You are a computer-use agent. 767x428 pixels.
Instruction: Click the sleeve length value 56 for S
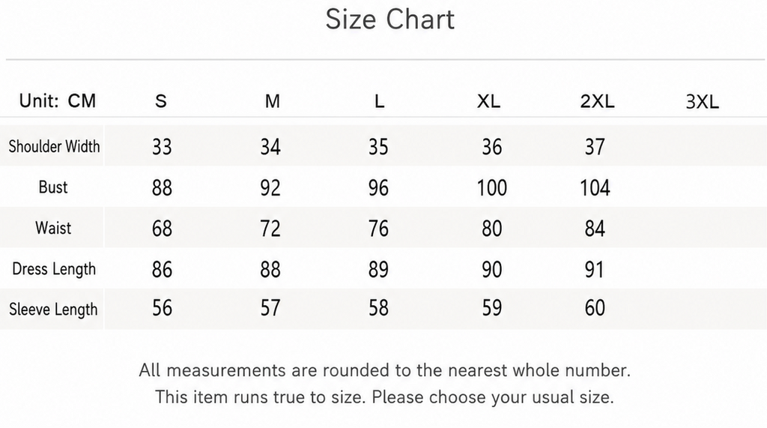[x=162, y=308]
